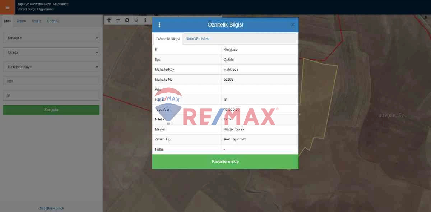This screenshot has width=431, height=212.
Task: Open the orange hamburger menu
Action: [x=8, y=7]
